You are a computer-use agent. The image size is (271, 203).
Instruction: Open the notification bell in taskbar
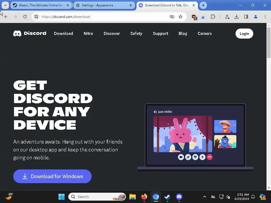(253, 197)
